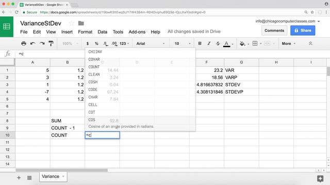Open the Add-ons menu
The height and width of the screenshot is (185, 330).
[137, 32]
